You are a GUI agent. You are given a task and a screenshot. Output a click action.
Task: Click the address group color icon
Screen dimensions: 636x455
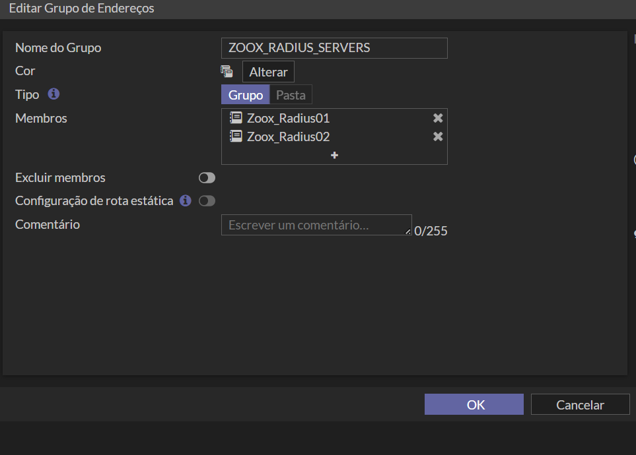point(227,71)
